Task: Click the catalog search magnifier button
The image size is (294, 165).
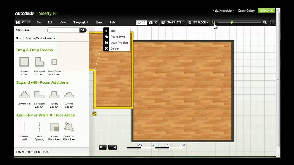Action: coord(83,30)
